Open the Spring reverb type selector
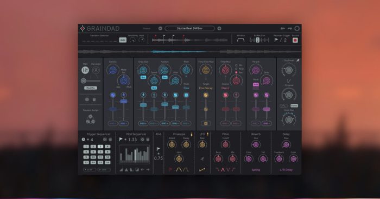 256,170
